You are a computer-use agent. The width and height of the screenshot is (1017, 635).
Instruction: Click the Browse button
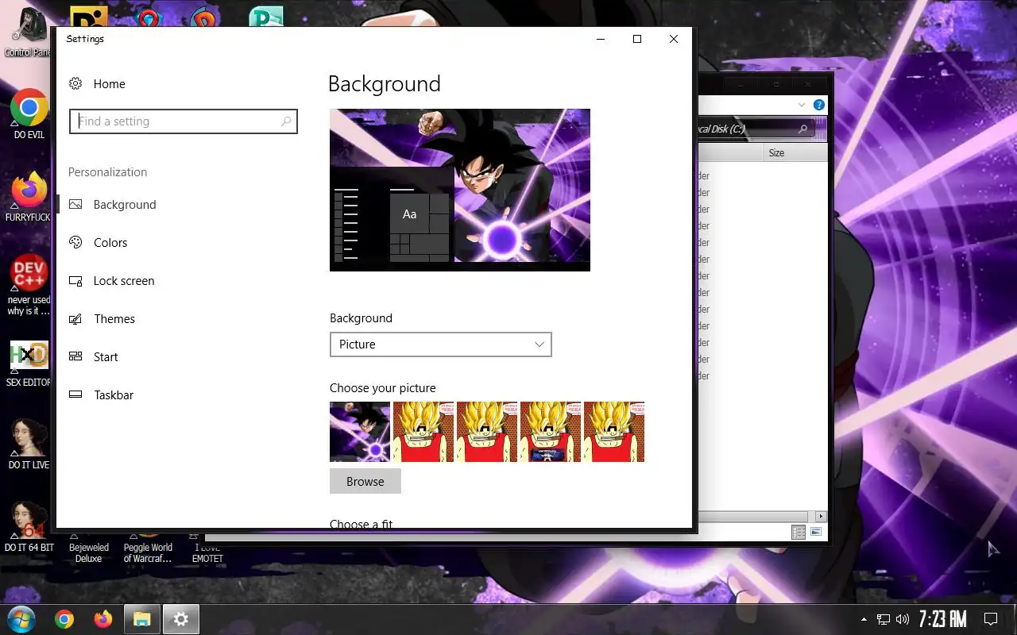click(365, 481)
